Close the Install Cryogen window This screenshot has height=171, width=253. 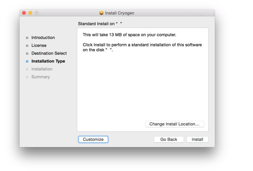[x=24, y=13]
